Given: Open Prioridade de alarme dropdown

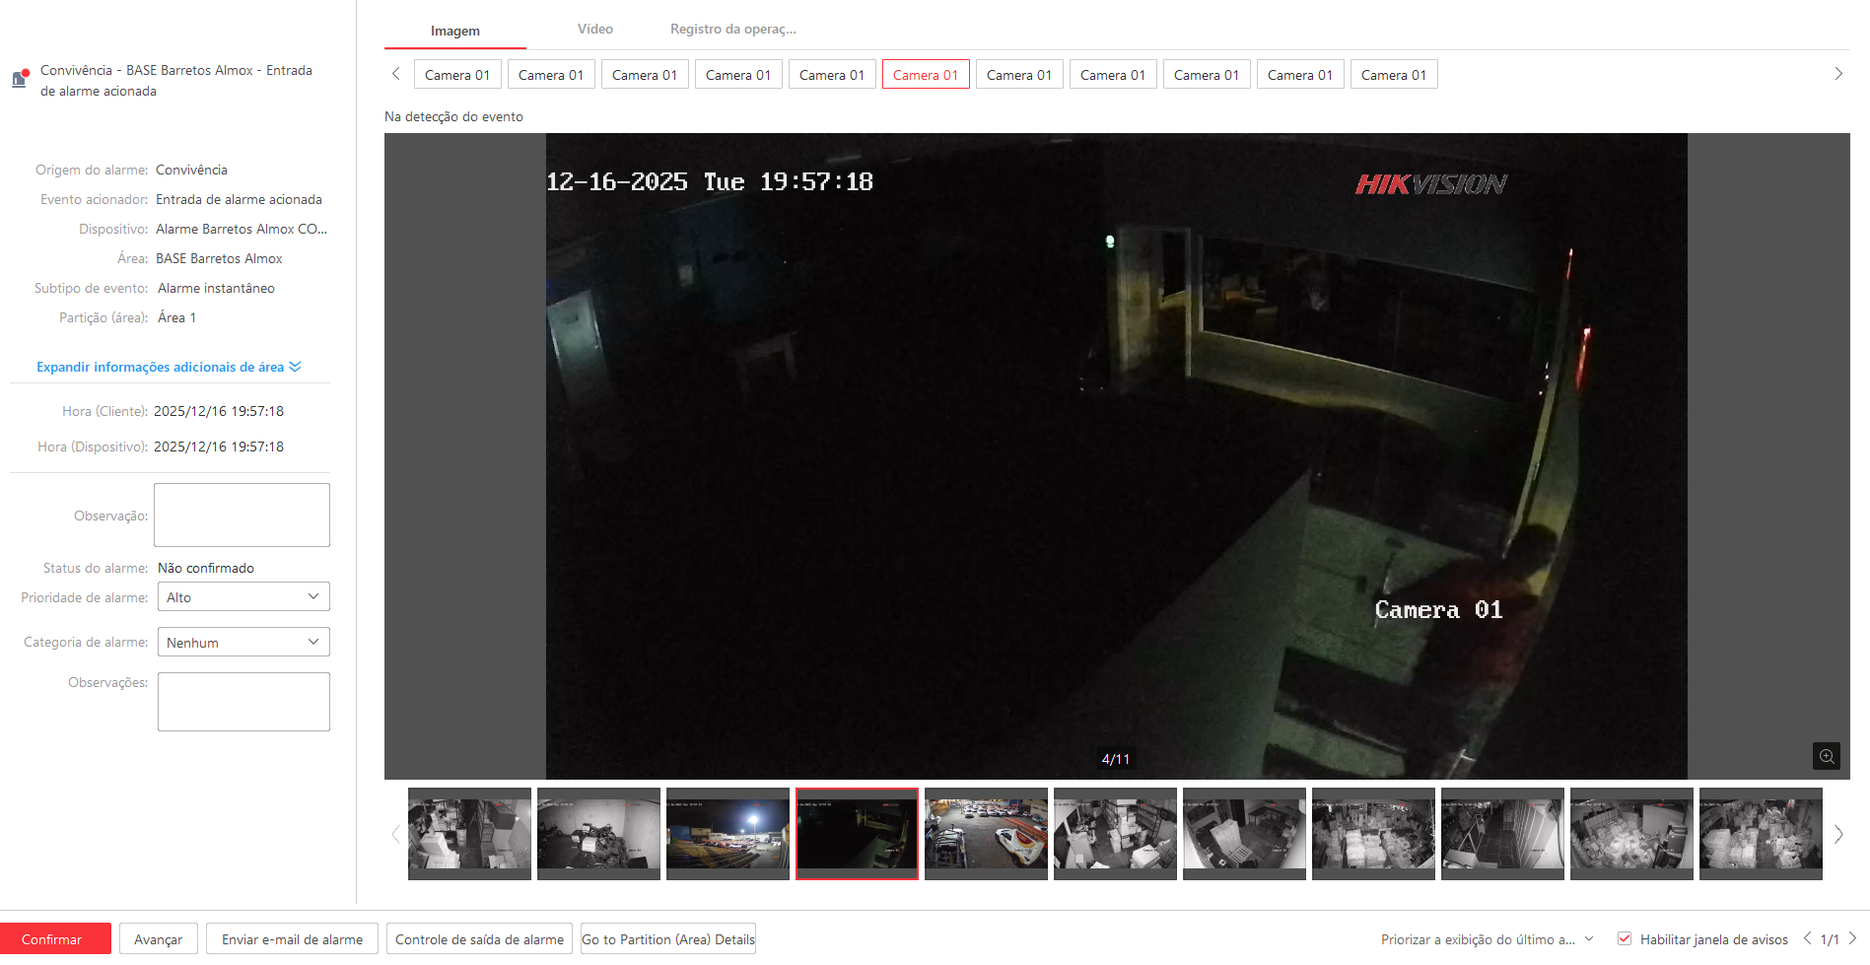Looking at the screenshot, I should [x=243, y=597].
